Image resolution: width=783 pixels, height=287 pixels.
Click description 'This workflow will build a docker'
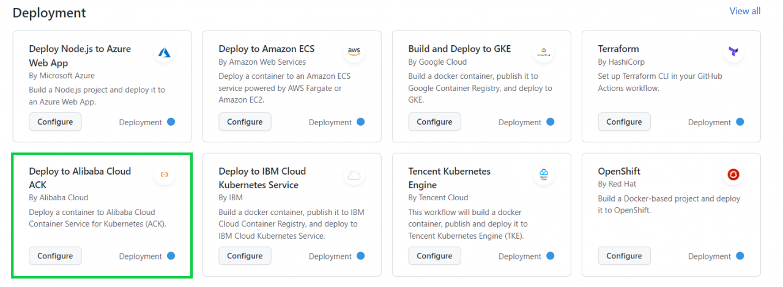(468, 224)
